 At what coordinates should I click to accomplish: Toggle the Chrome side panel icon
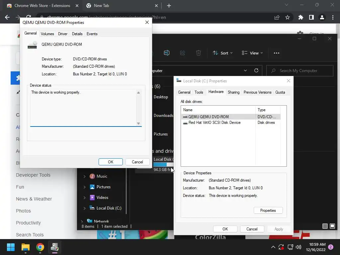[311, 17]
